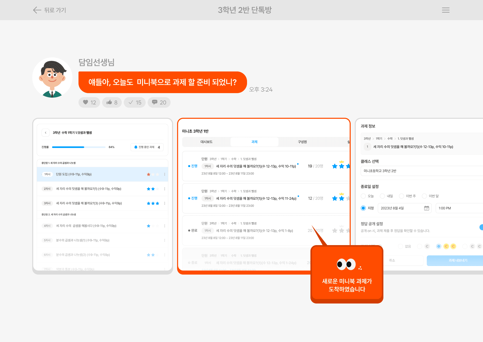Click the comment bubble reaction with 20
This screenshot has width=483, height=342.
tap(159, 102)
